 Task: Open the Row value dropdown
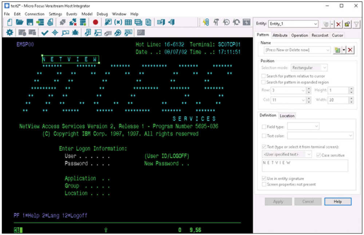[x=303, y=90]
